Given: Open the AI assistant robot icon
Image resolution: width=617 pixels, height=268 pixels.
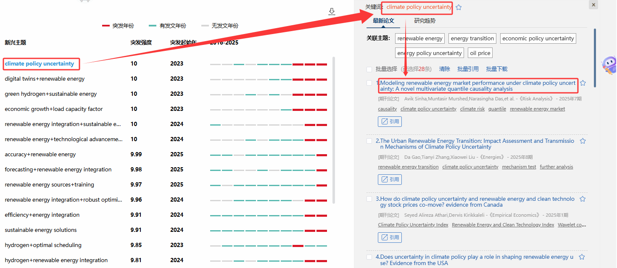Looking at the screenshot, I should click(608, 66).
